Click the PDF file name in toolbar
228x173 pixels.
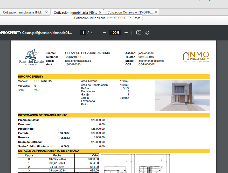tap(36, 32)
